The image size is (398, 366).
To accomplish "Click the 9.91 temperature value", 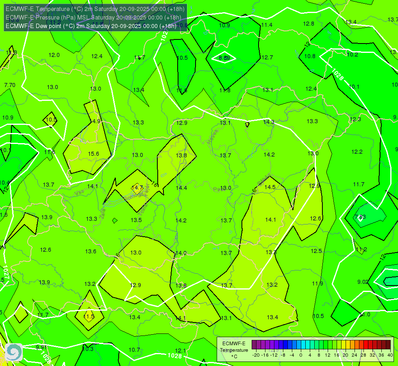I will click(x=41, y=347).
